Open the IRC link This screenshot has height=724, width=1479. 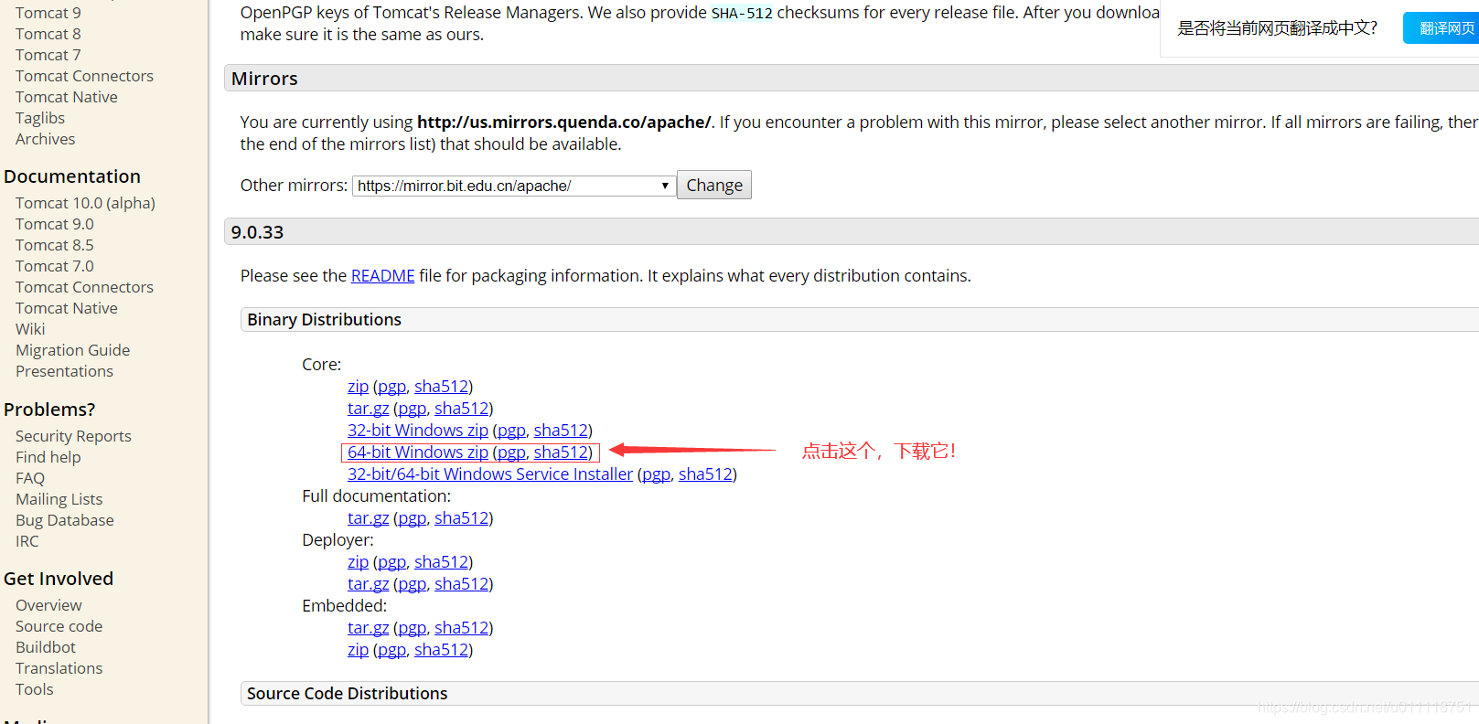tap(27, 541)
